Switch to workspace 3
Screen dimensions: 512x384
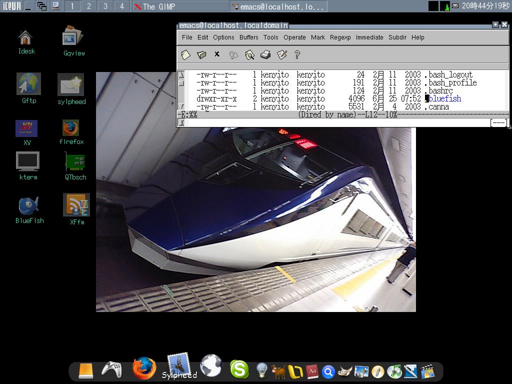coord(105,6)
